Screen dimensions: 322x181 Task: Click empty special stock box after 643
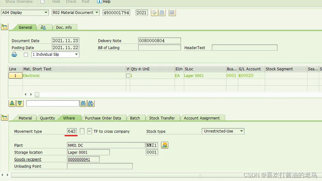click(x=82, y=131)
